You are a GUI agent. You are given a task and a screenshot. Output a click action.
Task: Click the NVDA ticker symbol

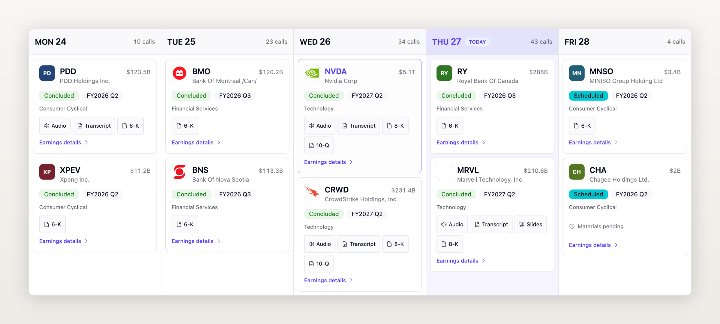click(336, 71)
